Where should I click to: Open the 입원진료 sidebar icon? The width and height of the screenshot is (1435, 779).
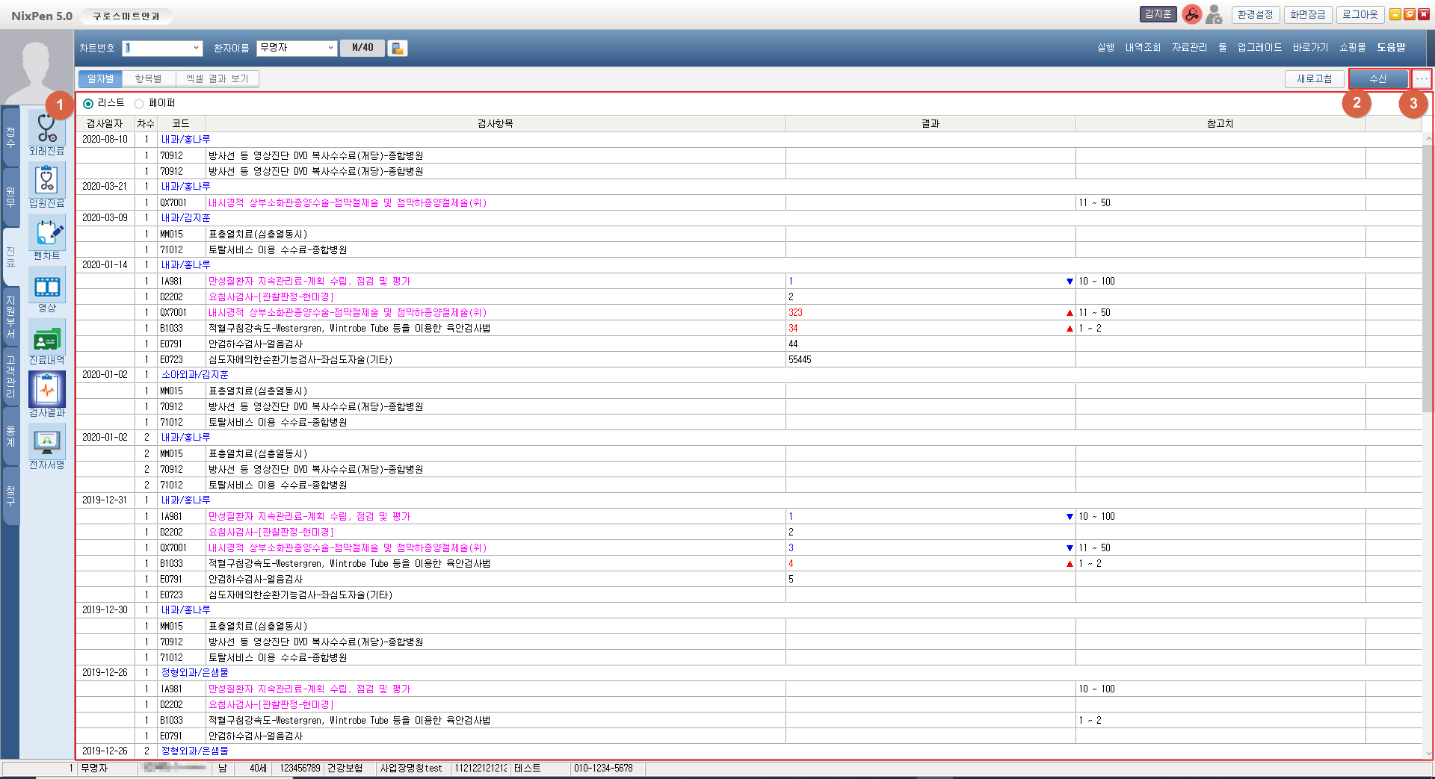click(47, 182)
